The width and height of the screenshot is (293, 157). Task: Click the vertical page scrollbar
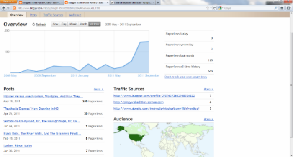291,85
